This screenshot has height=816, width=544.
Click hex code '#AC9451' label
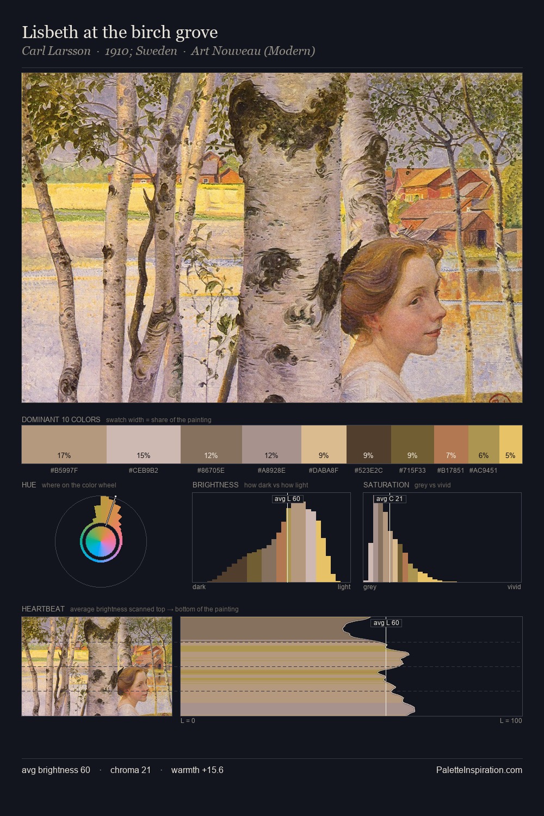[x=484, y=470]
